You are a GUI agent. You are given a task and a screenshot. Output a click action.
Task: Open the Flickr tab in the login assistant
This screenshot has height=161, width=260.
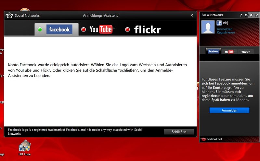pyautogui.click(x=147, y=30)
